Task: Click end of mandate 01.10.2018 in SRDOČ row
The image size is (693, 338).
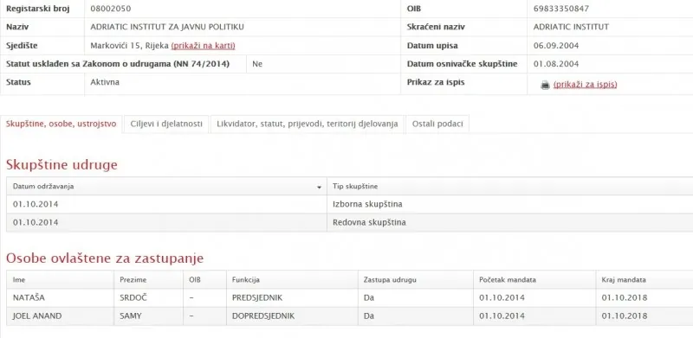Action: 625,298
